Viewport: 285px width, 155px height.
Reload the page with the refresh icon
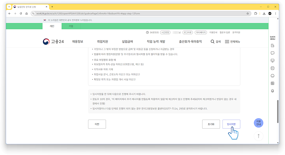[21, 14]
